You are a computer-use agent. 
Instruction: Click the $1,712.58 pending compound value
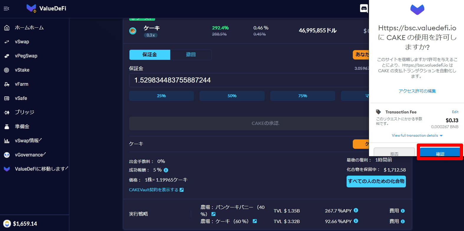pos(395,170)
